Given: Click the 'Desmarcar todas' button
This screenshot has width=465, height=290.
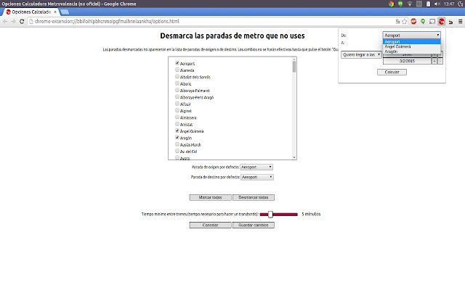Looking at the screenshot, I should 254,197.
